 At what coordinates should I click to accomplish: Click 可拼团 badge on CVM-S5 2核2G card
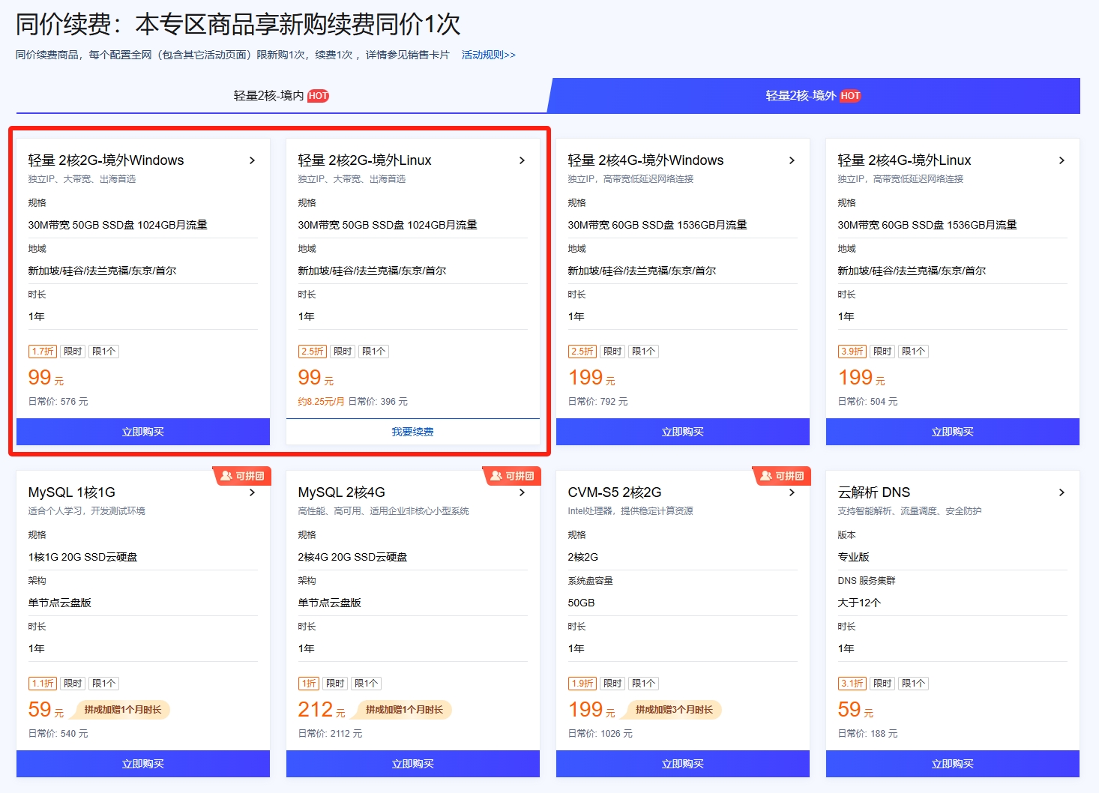point(783,476)
